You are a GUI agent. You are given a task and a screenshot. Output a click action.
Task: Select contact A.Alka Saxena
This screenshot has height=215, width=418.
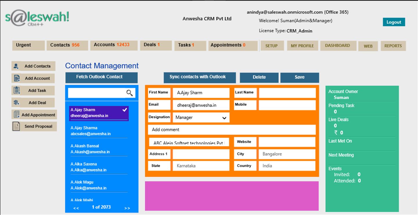click(x=99, y=167)
